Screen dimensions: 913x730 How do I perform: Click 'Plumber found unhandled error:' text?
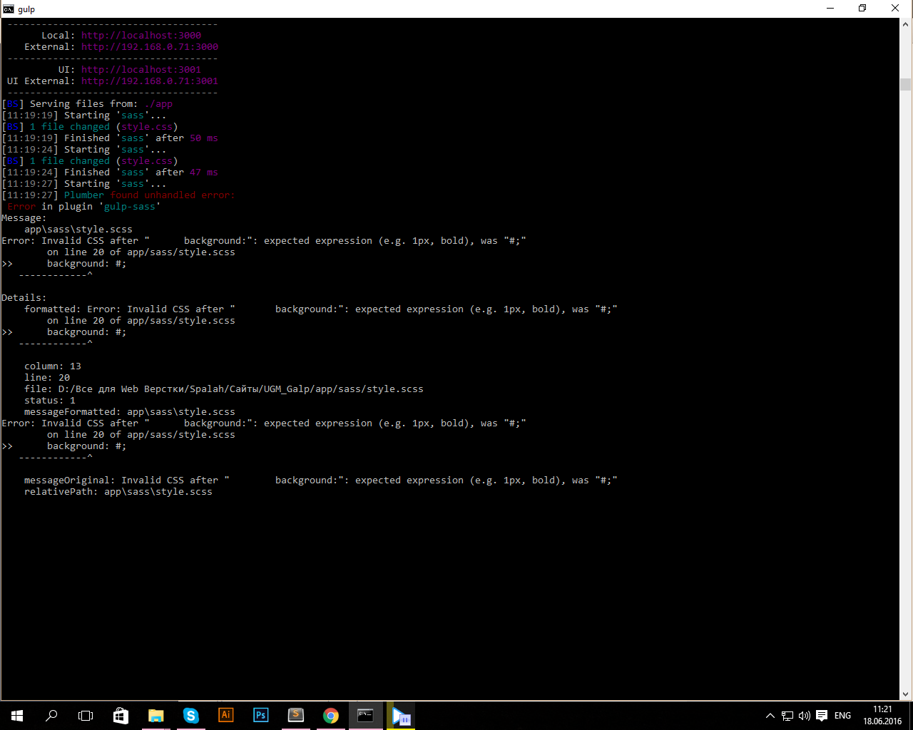[150, 195]
